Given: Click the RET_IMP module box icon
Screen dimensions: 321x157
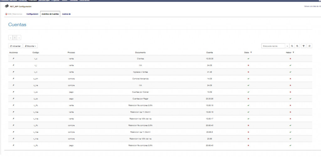Looking at the screenshot, I should point(7,7).
